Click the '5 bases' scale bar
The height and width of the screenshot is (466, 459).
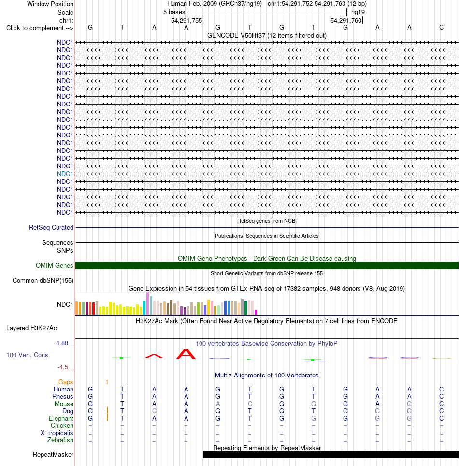[x=267, y=12]
